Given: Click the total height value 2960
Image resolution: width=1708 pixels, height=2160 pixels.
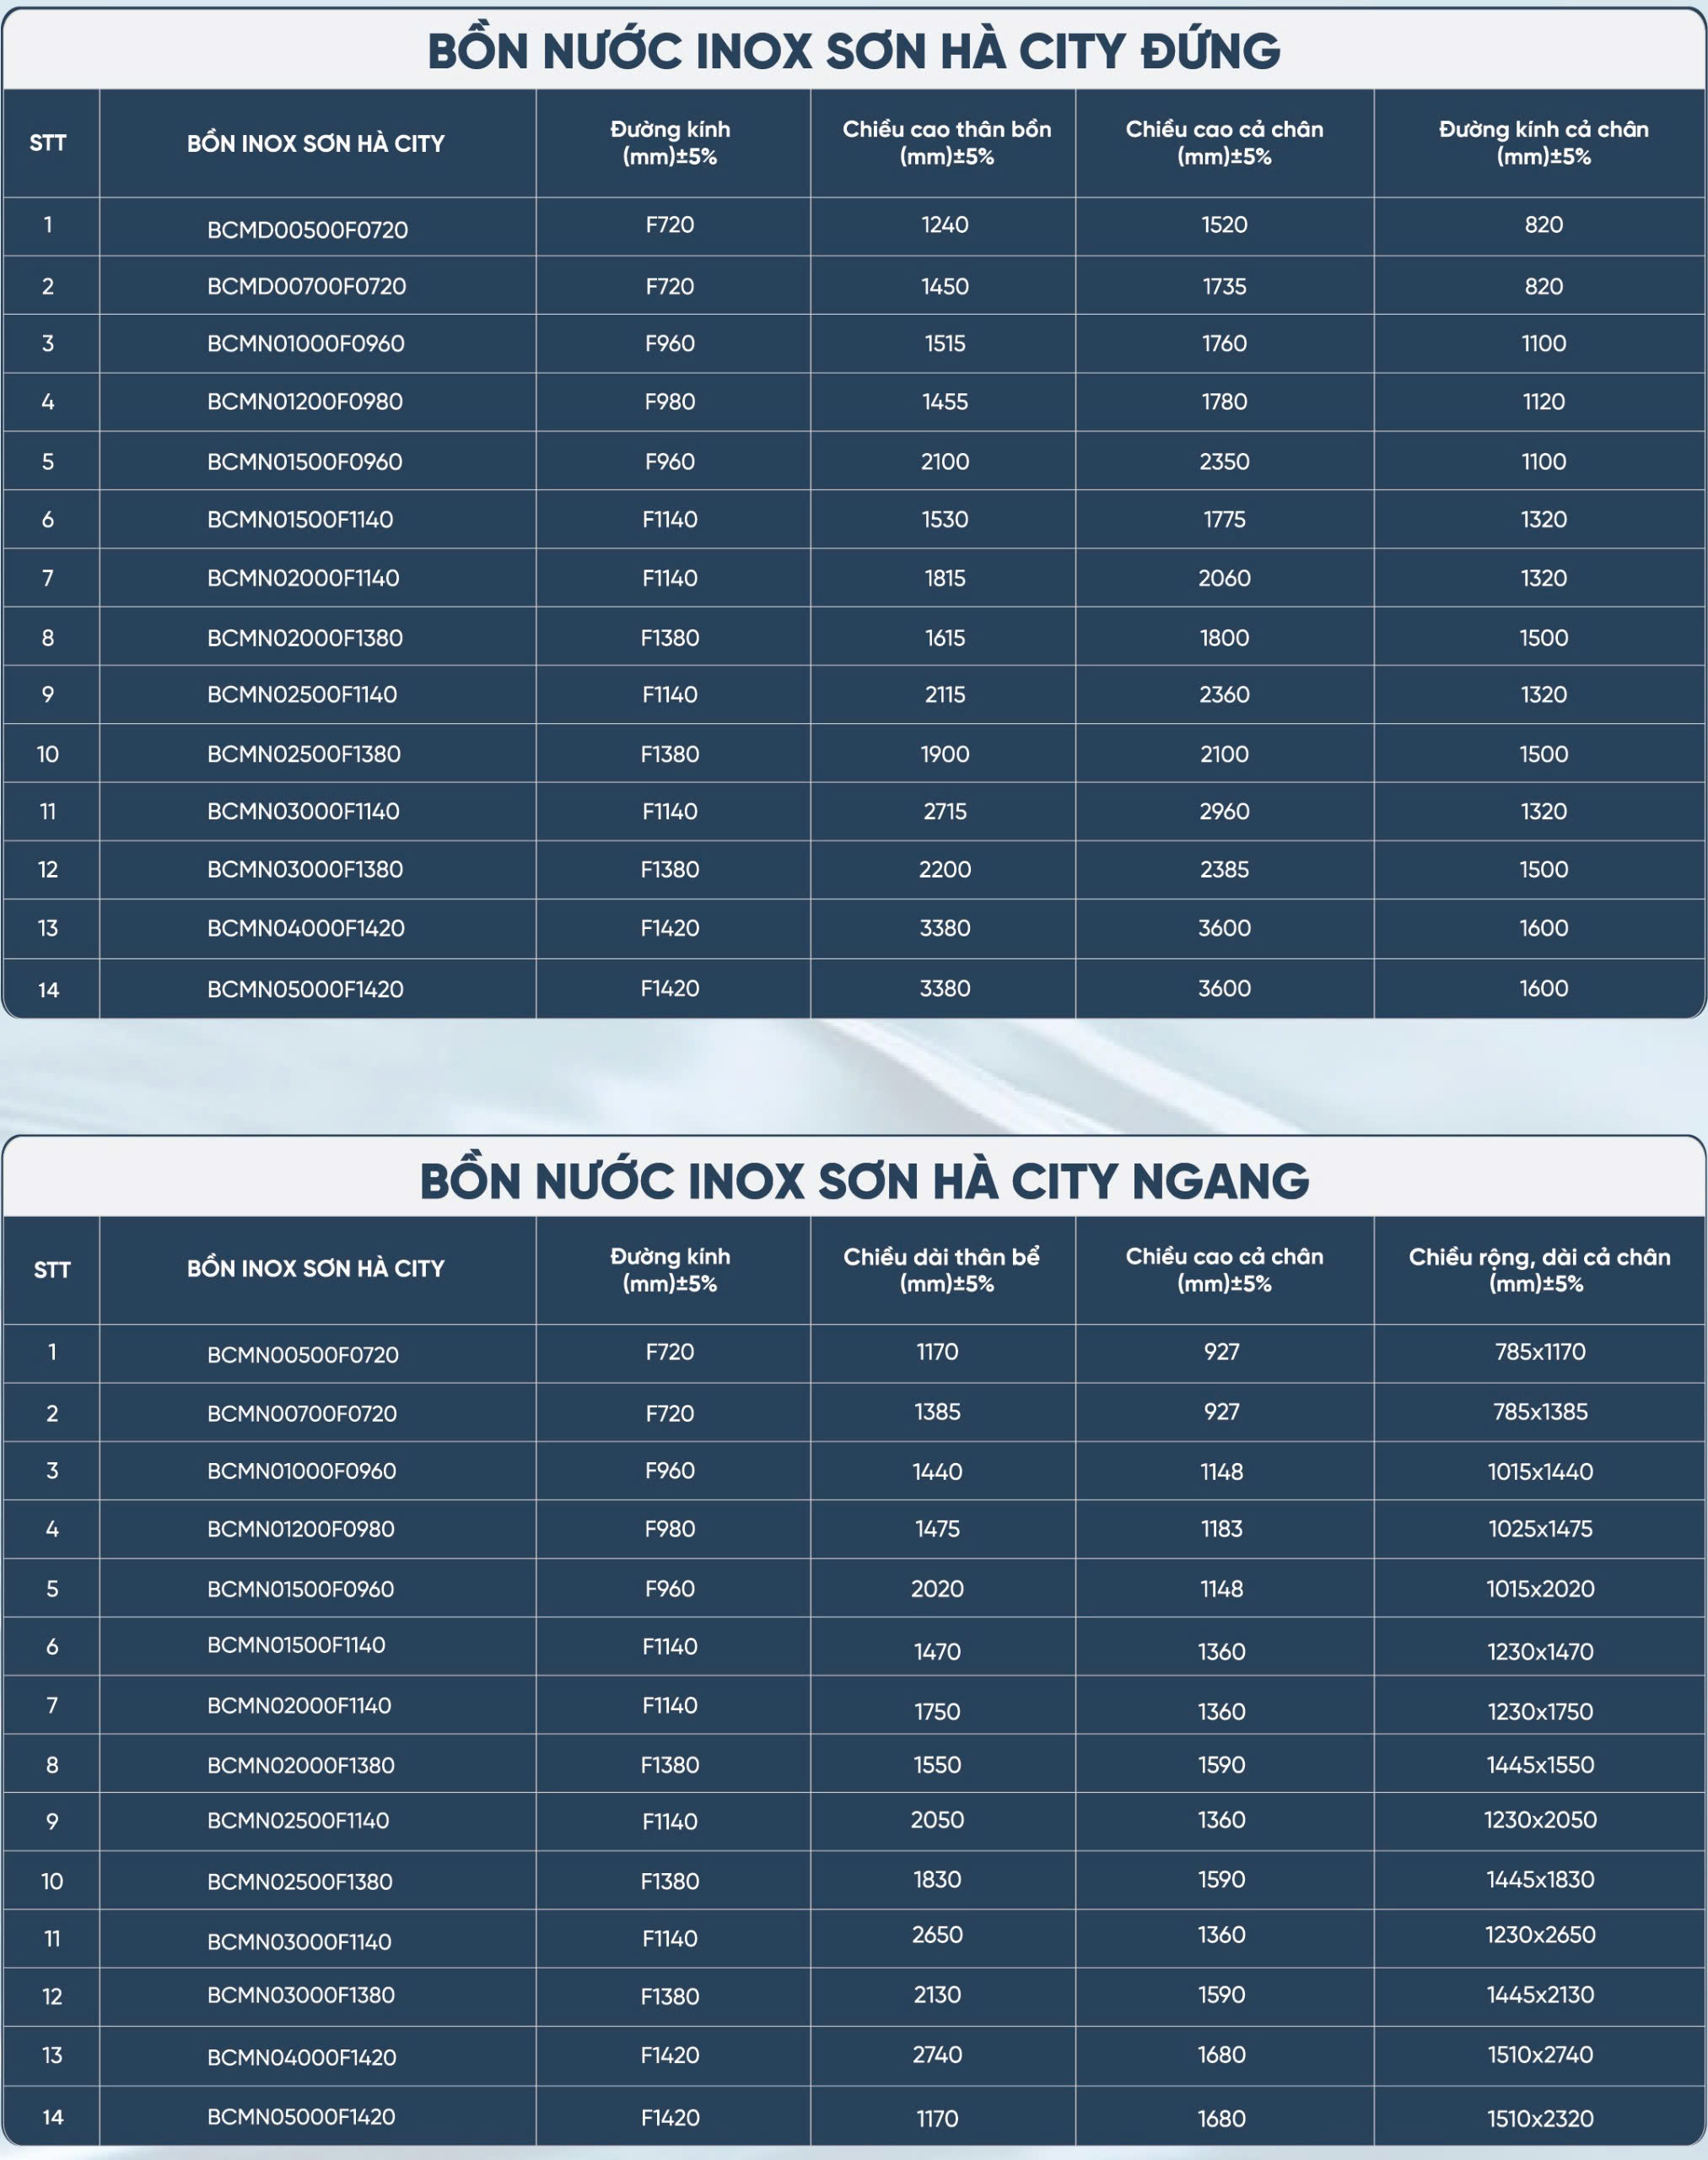Looking at the screenshot, I should (1224, 812).
